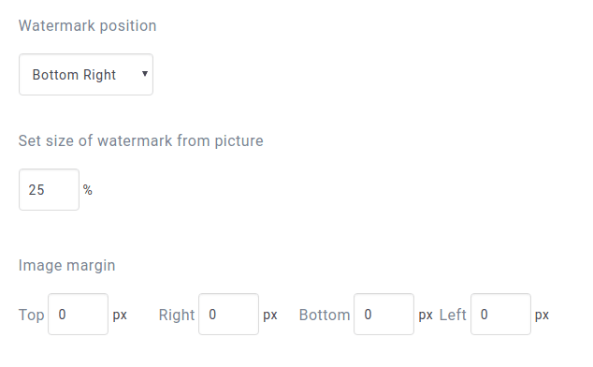
Task: Focus the watermark size percent field
Action: pyautogui.click(x=50, y=189)
